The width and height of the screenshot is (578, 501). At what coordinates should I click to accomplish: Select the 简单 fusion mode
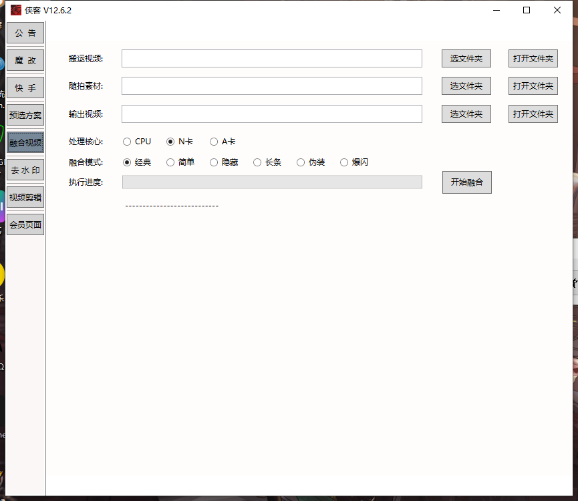coord(170,162)
